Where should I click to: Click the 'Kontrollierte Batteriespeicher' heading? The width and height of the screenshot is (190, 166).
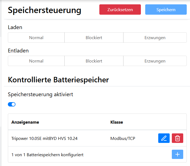click(58, 80)
